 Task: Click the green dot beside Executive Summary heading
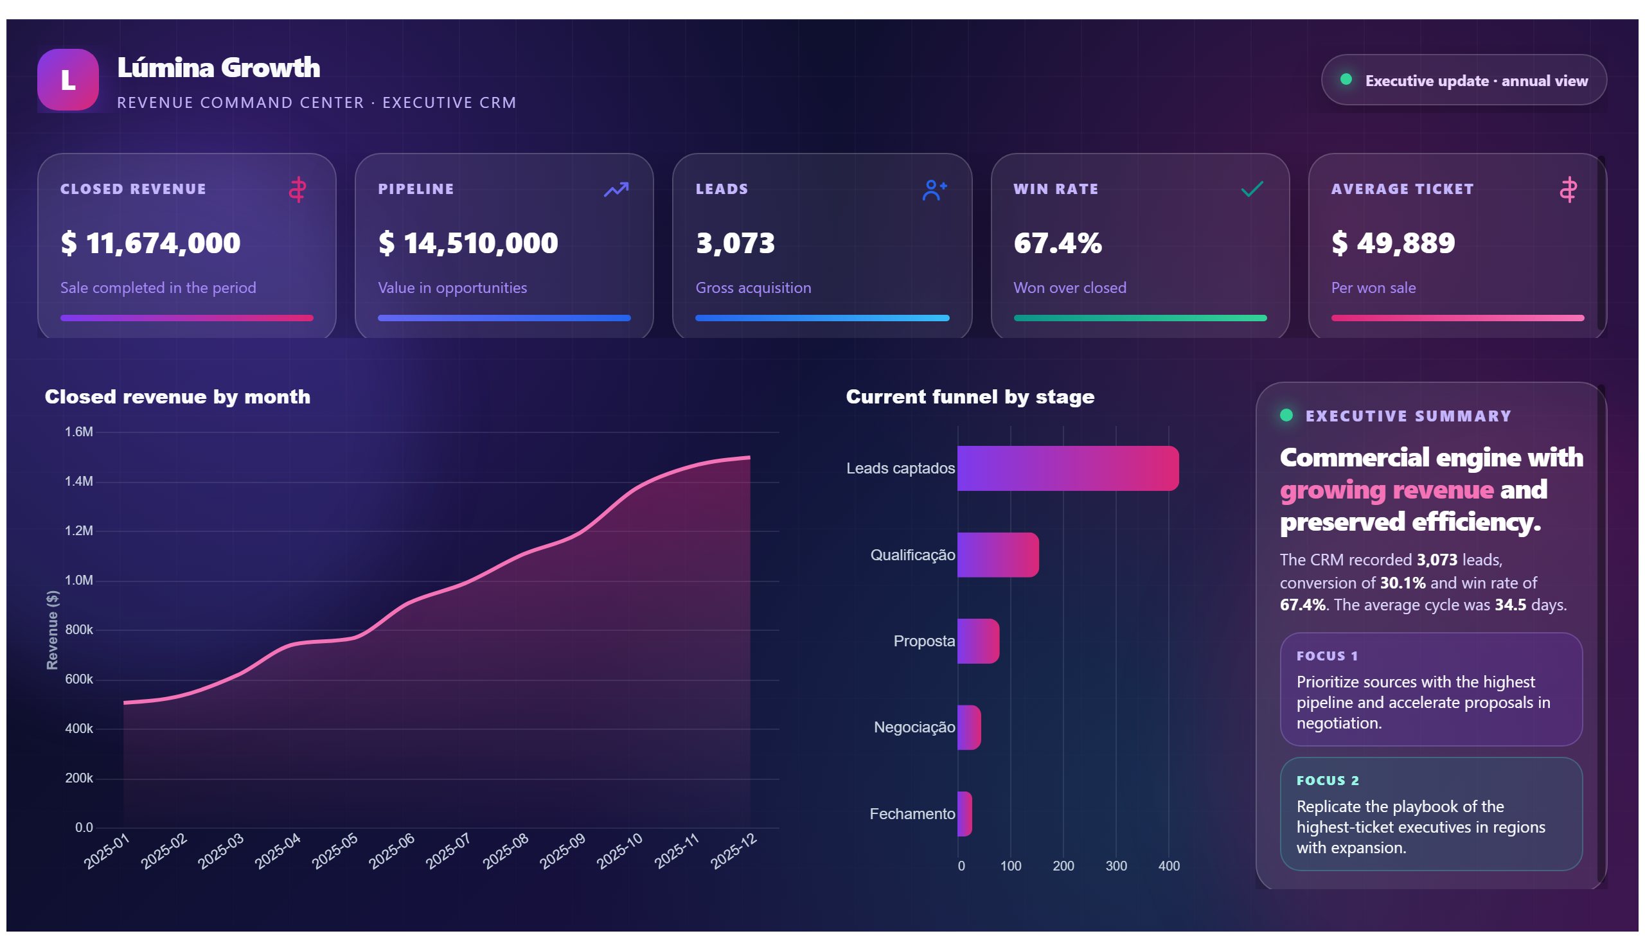tap(1286, 415)
